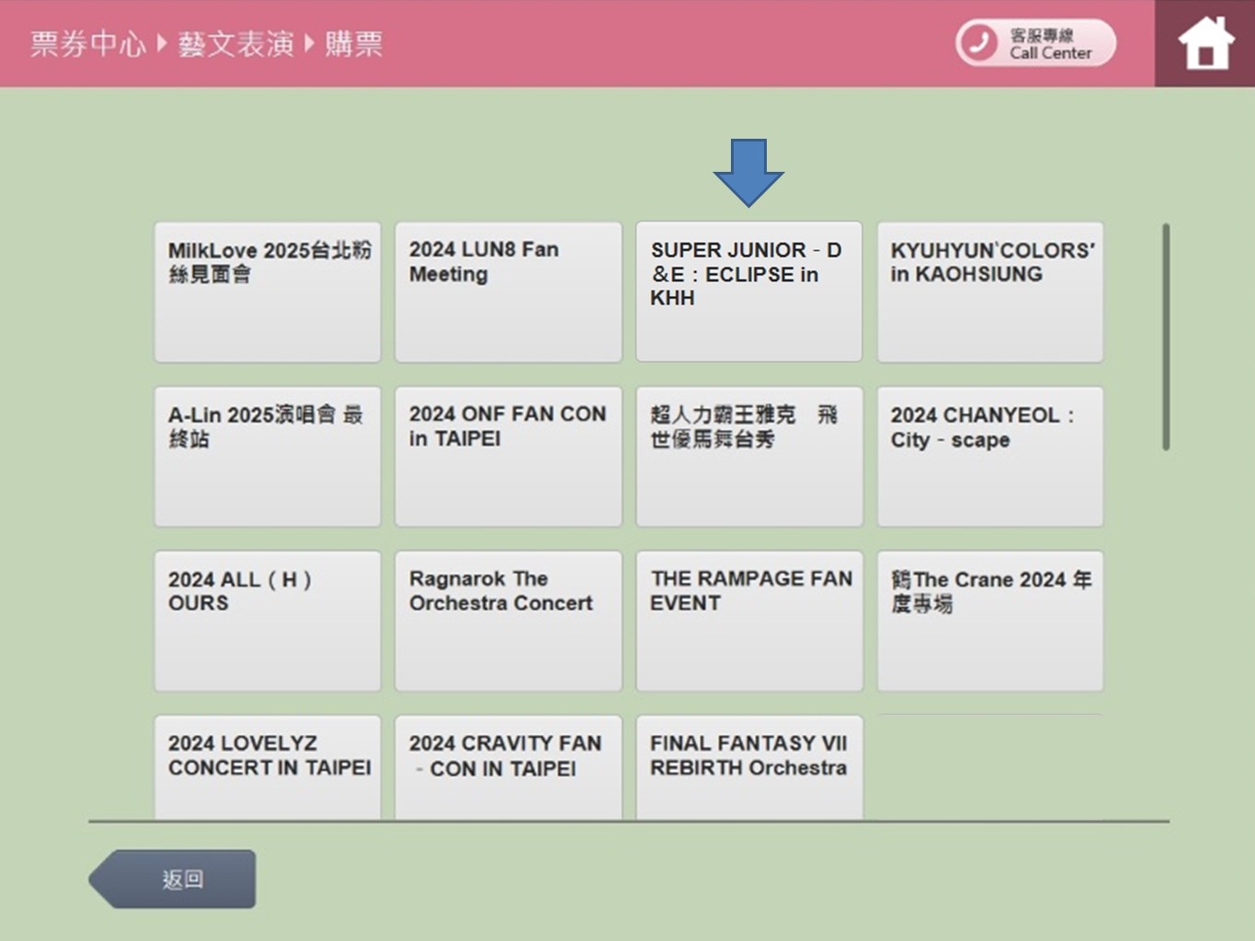Call the customer service Call Center

[x=1036, y=43]
